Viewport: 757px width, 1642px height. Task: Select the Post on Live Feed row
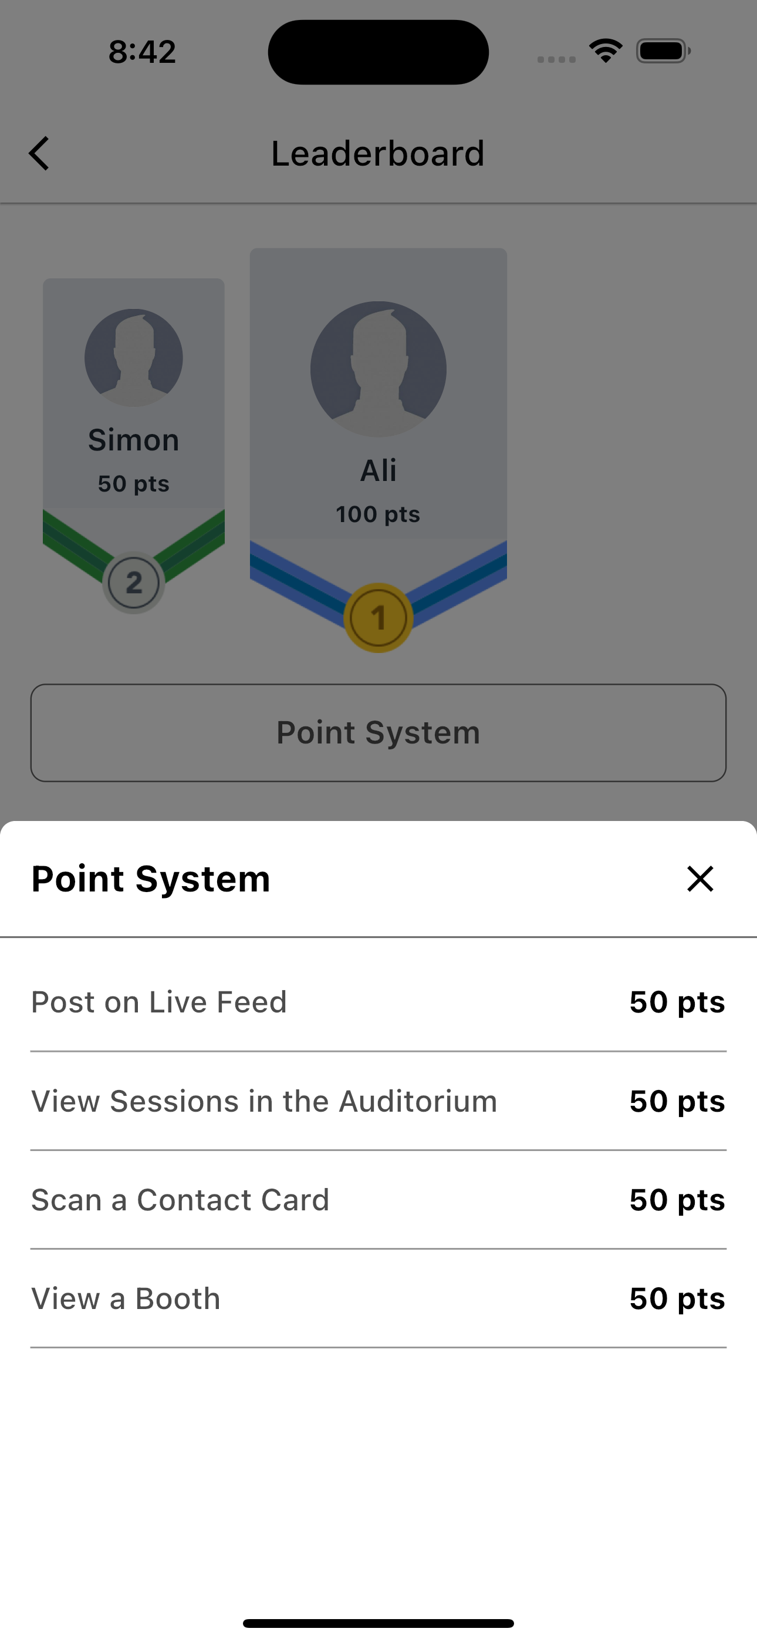click(378, 1002)
